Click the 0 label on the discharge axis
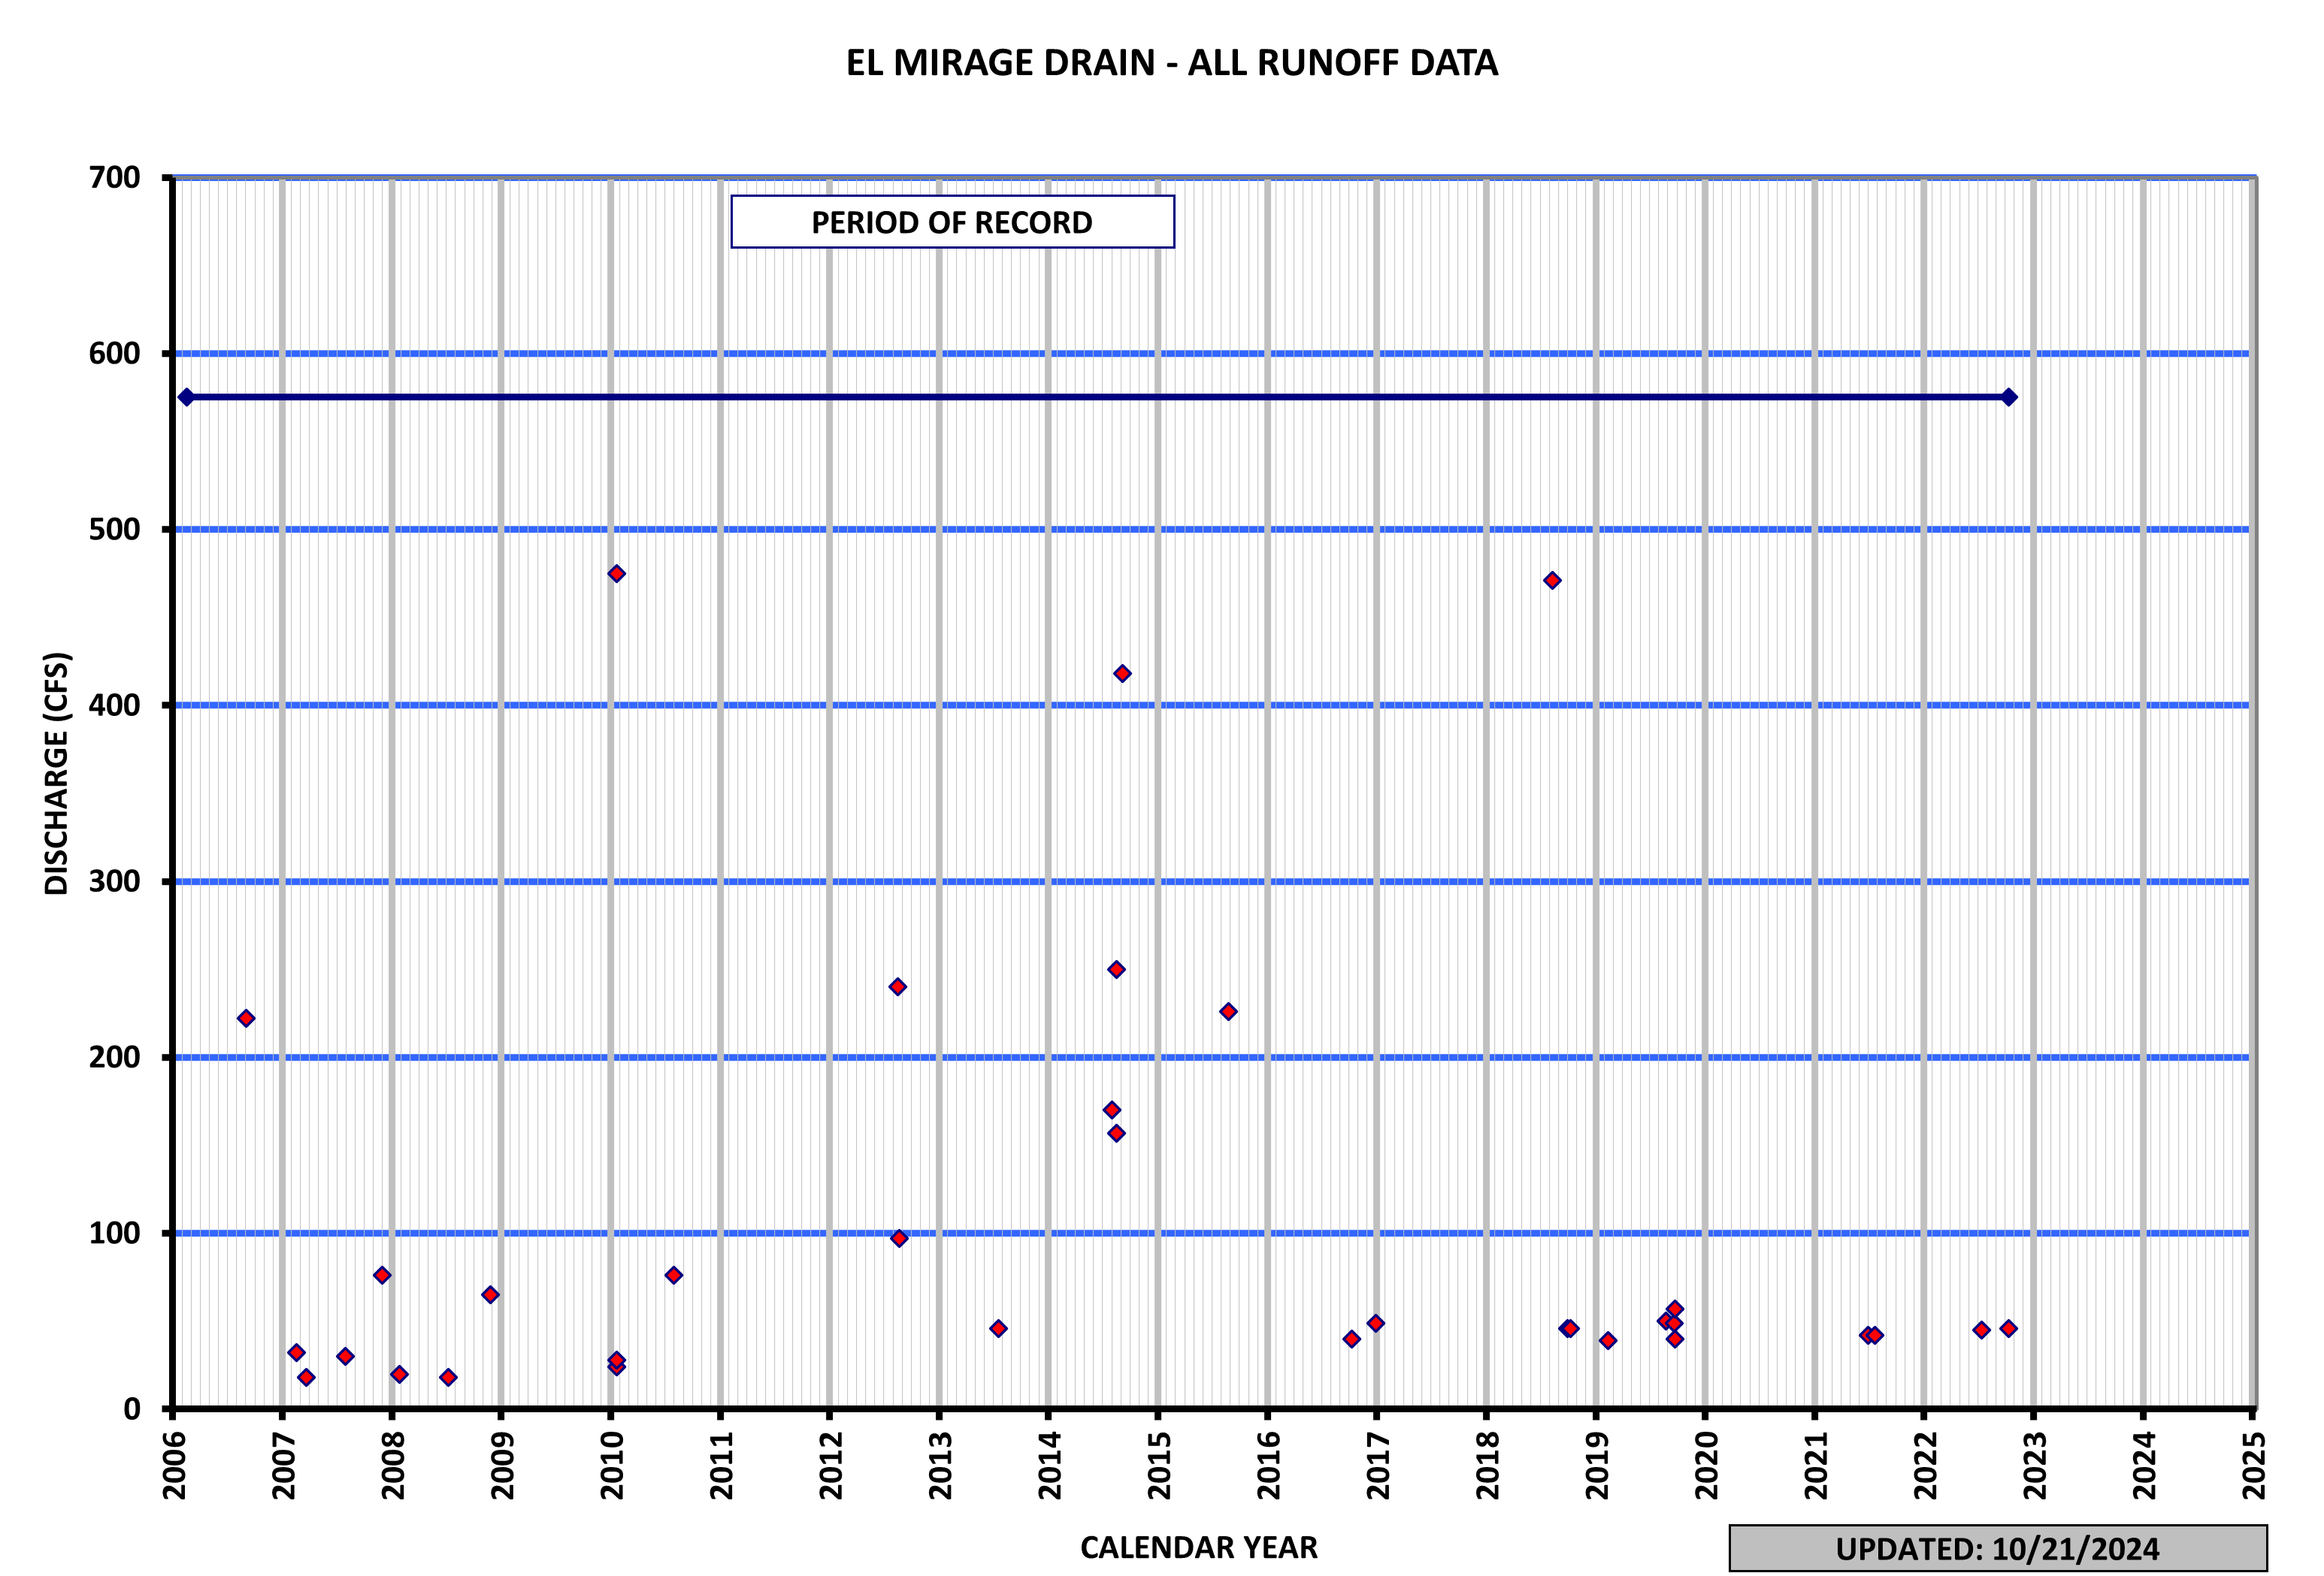This screenshot has height=1576, width=2324. pos(132,1409)
